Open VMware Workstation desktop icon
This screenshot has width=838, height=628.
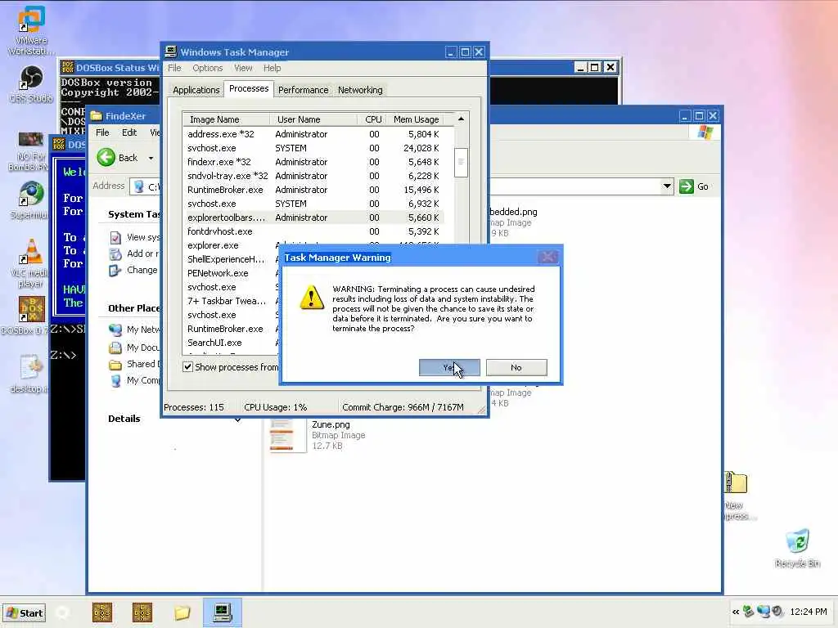[30, 19]
